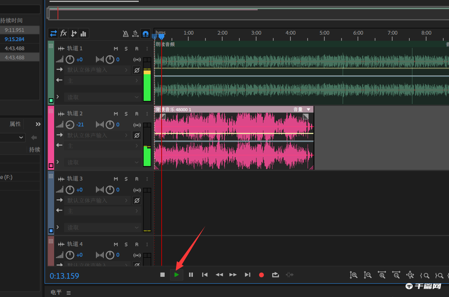Open the track effects (fx) panel icon
The width and height of the screenshot is (449, 297).
coord(63,34)
